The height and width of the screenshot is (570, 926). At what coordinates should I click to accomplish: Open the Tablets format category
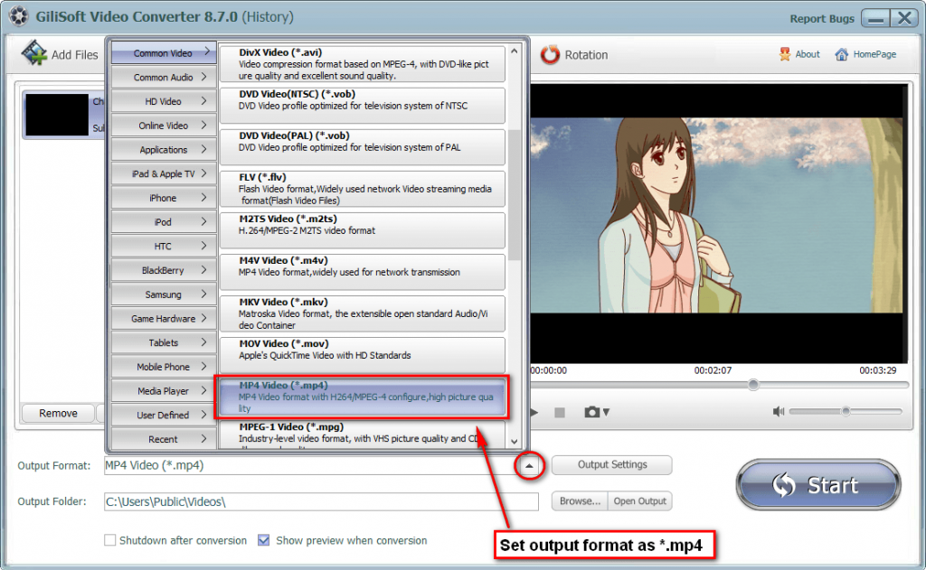pyautogui.click(x=163, y=343)
